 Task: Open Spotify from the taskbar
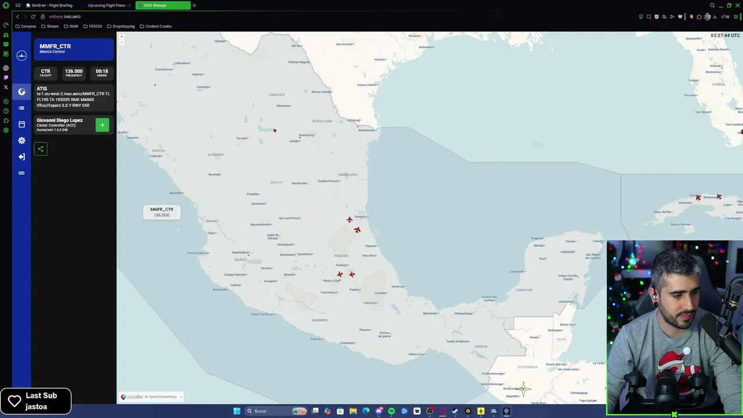point(391,411)
